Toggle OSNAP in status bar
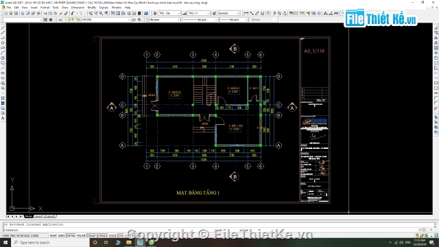The height and width of the screenshot is (247, 439). 91,236
